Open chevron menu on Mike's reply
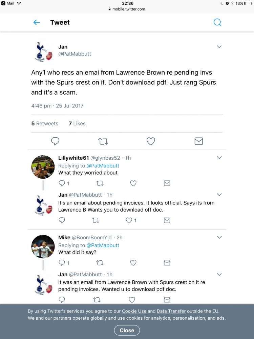Viewport: 254px width, 339px height. pos(219,237)
